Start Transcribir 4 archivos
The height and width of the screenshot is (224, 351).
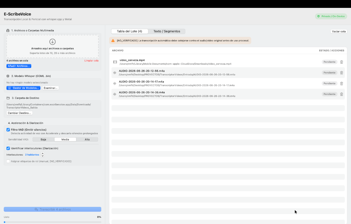click(52, 209)
